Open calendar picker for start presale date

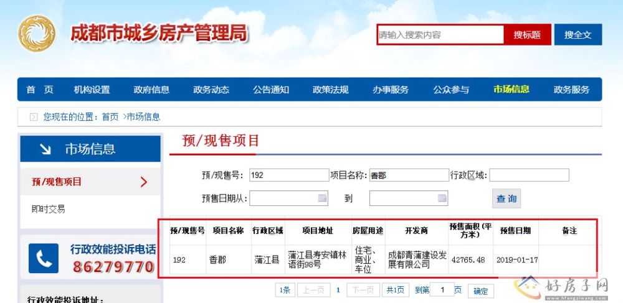pos(322,198)
